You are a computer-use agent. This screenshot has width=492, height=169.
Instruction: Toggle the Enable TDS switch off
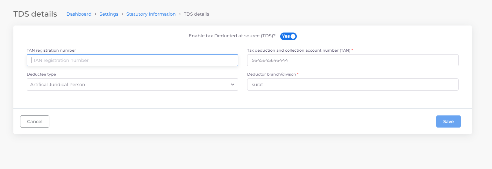coord(288,36)
